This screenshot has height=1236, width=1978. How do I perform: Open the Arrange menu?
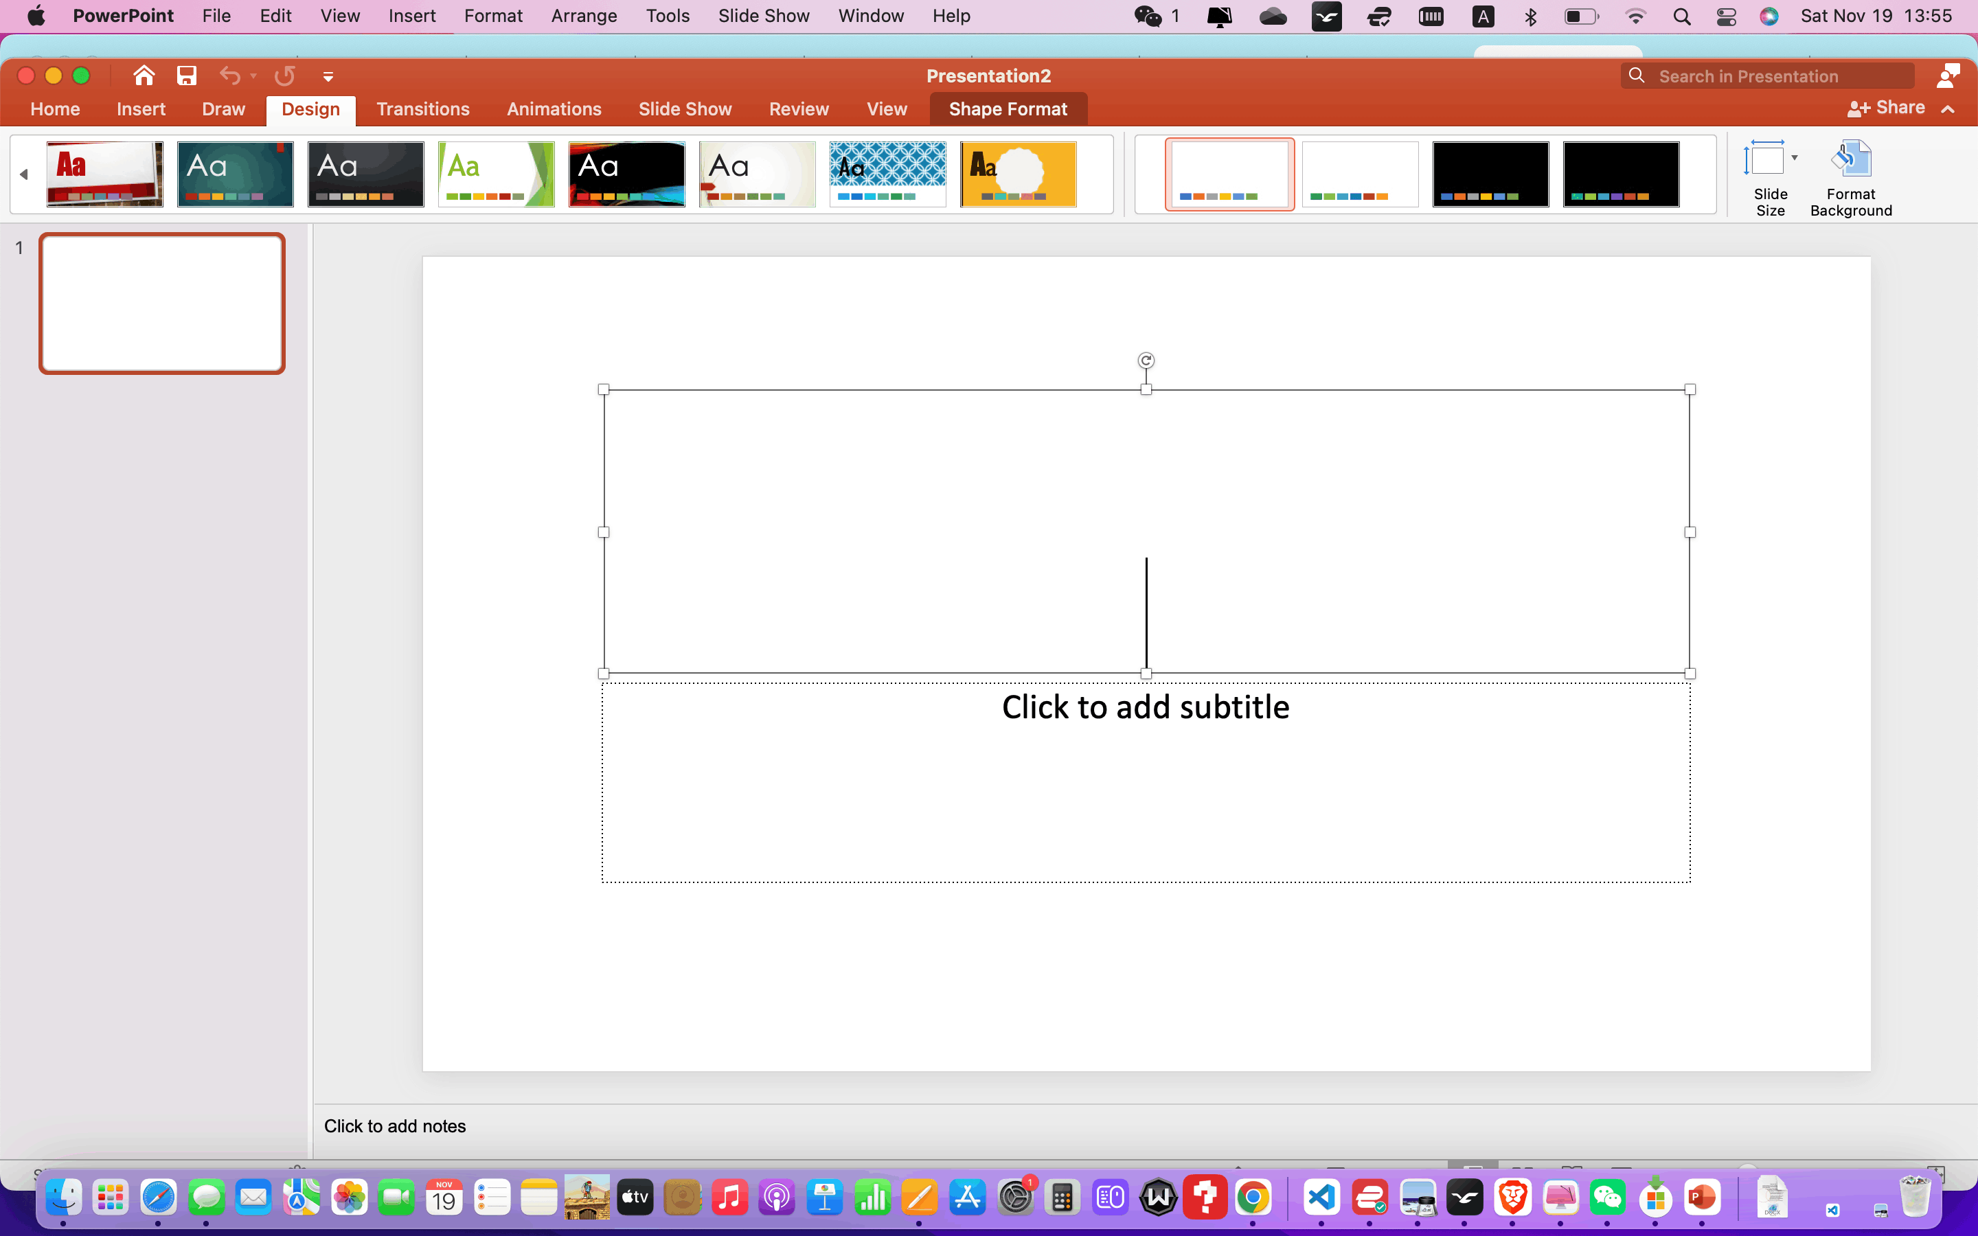coord(584,16)
